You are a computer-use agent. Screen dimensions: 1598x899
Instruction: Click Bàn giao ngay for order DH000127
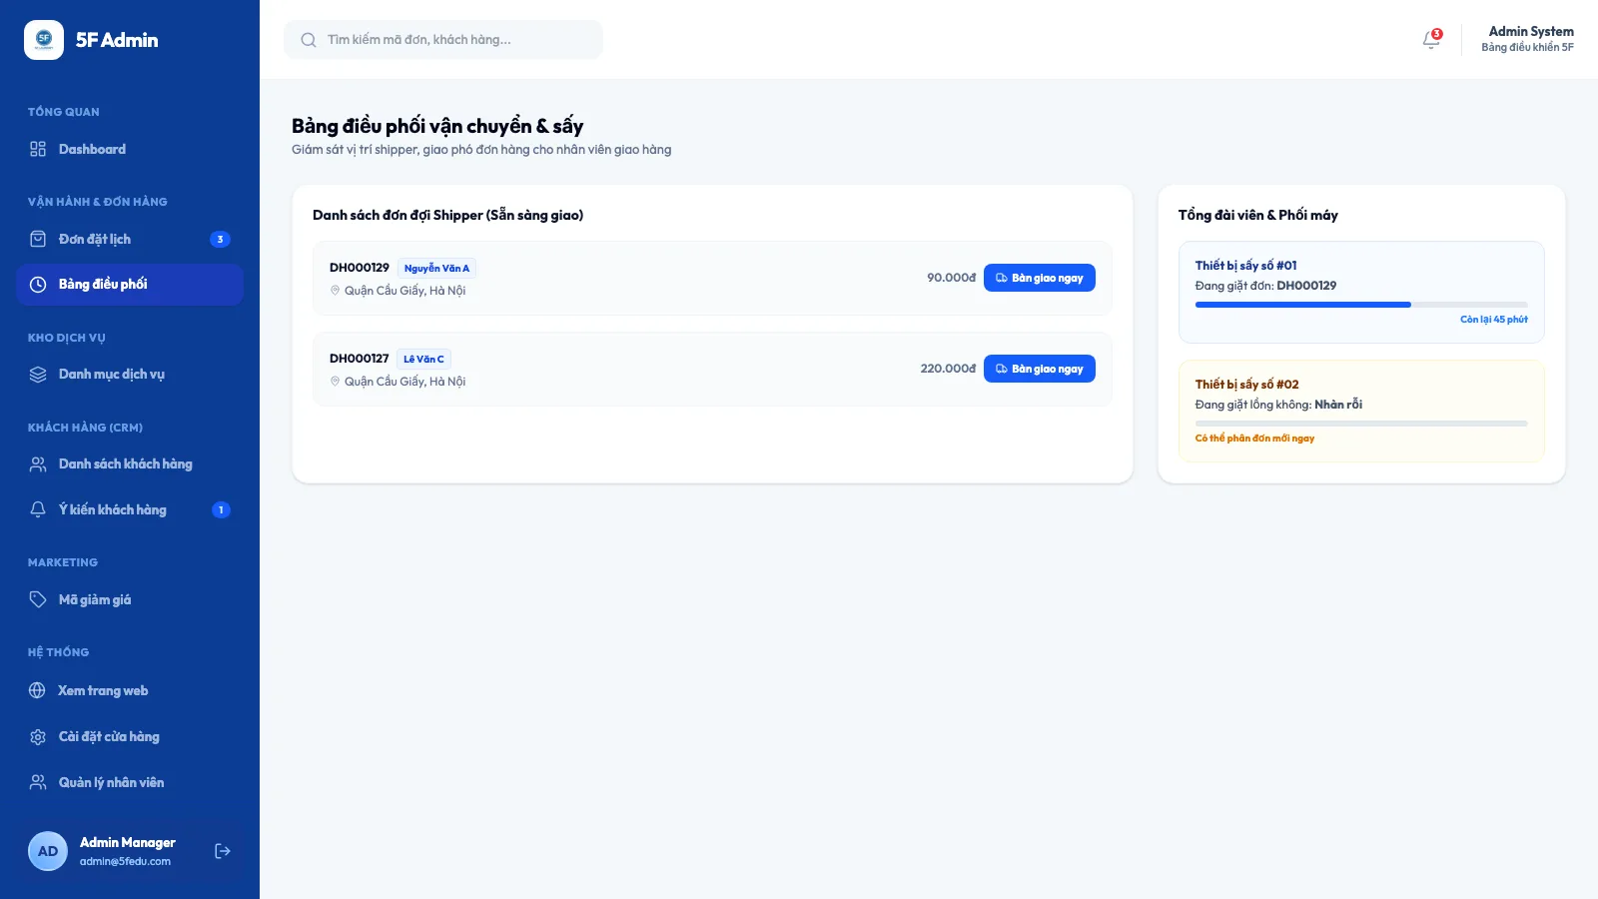pos(1040,369)
